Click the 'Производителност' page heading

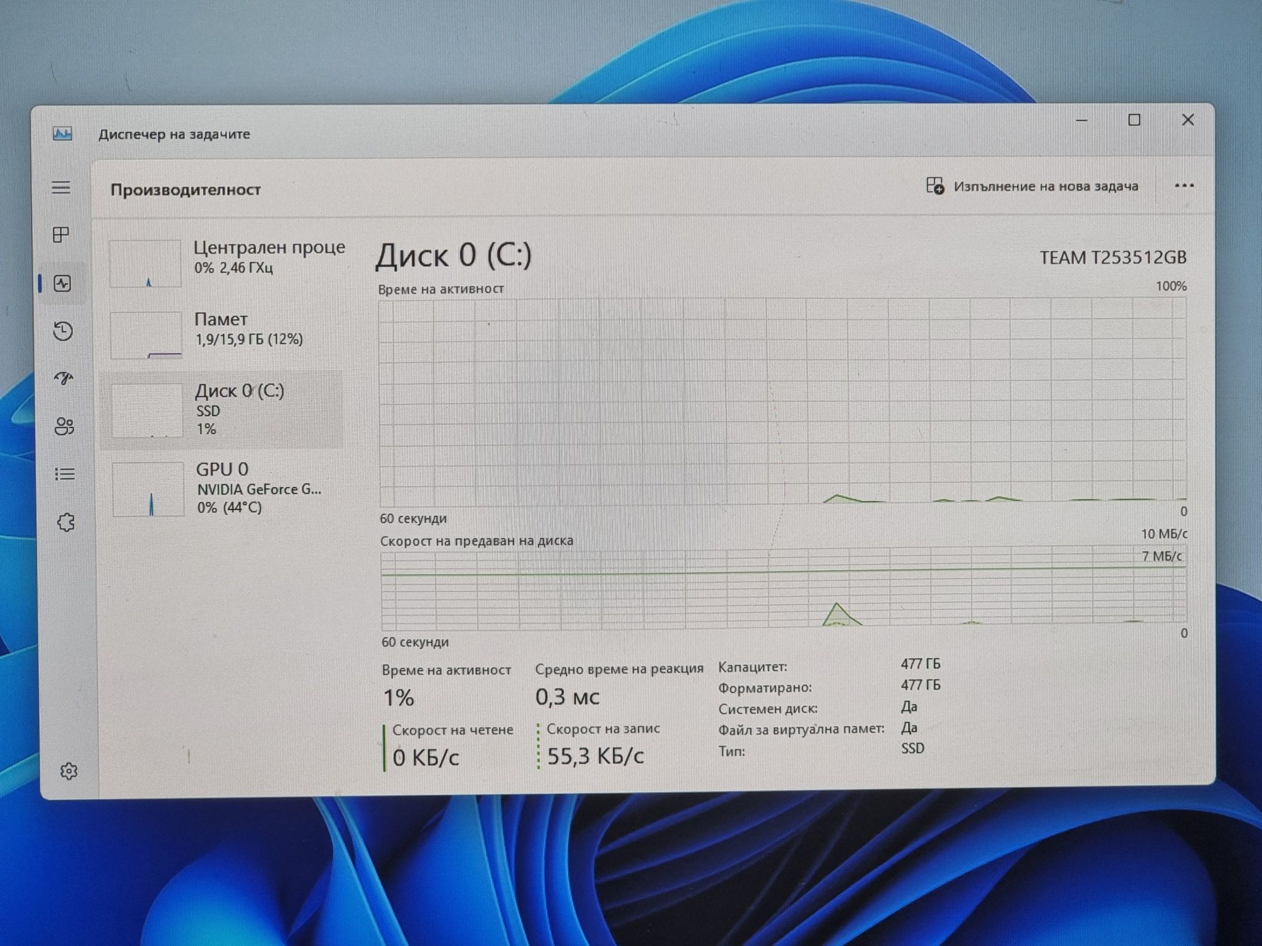[x=186, y=190]
